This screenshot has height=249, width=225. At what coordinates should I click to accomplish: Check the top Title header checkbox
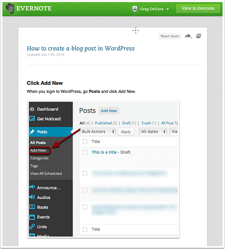[x=85, y=142]
